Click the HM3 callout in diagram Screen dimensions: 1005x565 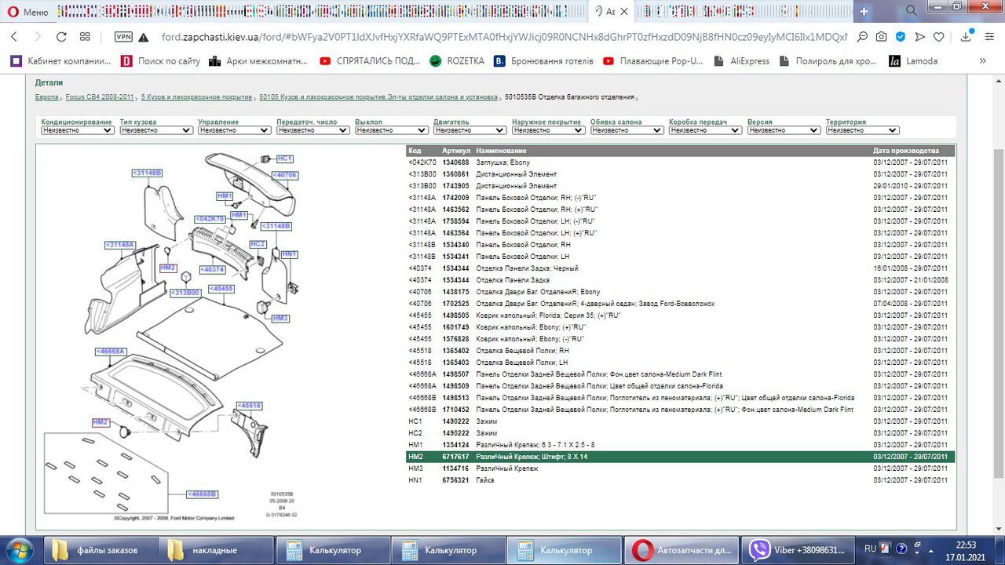tap(280, 319)
